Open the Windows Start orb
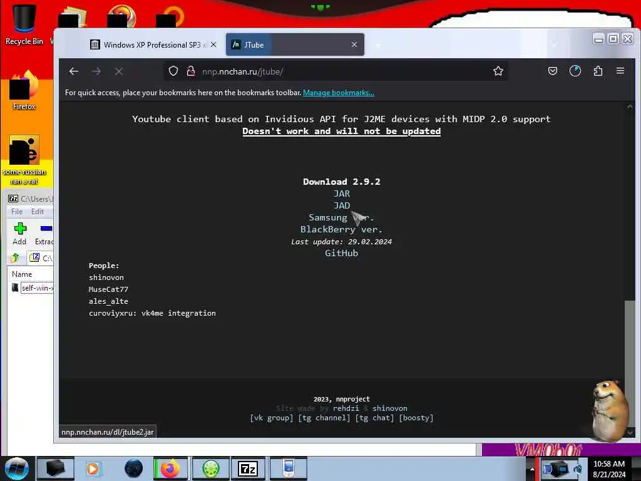 pos(16,468)
